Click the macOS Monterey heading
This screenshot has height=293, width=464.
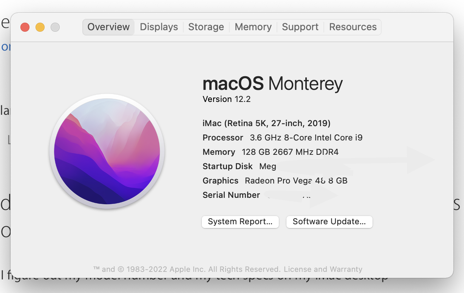click(272, 84)
